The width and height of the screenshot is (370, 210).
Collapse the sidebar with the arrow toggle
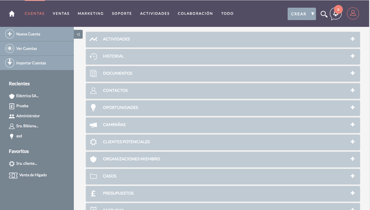pyautogui.click(x=78, y=34)
